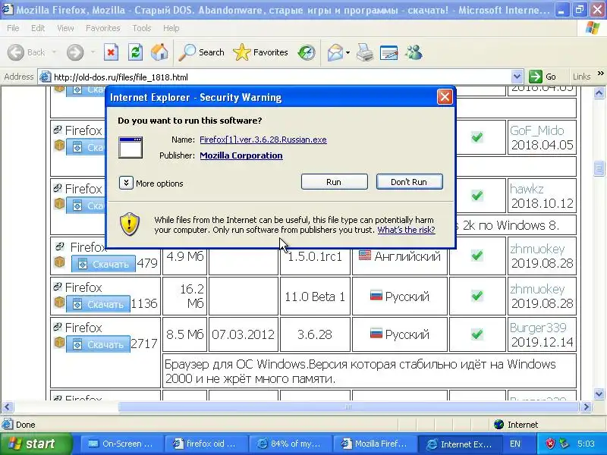Image resolution: width=607 pixels, height=455 pixels.
Task: Open the Mozilla Corporation publisher link
Action: pos(241,155)
